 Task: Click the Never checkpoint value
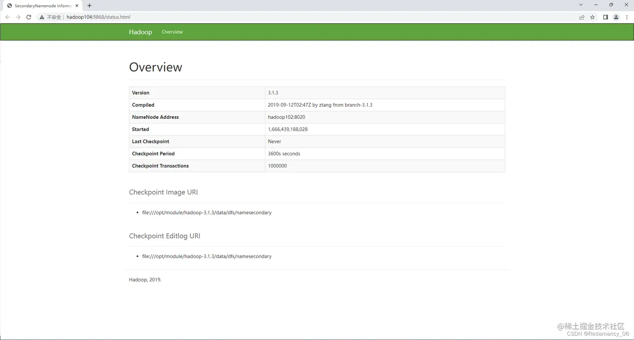tap(275, 141)
